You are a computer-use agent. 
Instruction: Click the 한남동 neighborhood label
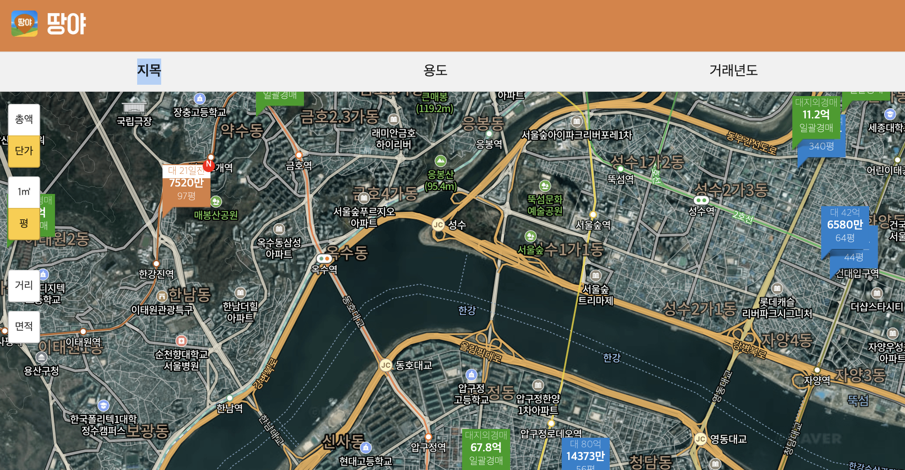[190, 295]
